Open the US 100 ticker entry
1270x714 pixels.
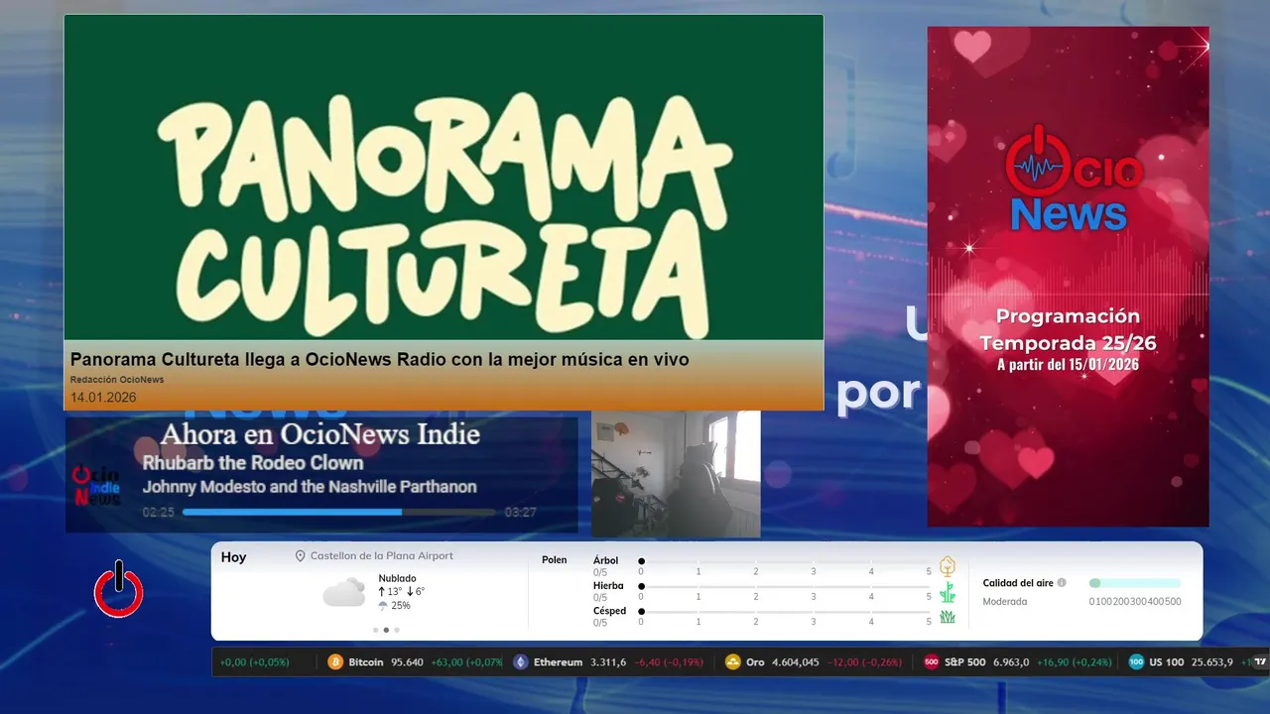point(1191,662)
